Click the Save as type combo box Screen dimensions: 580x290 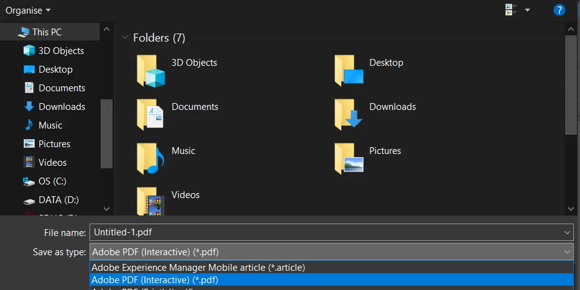pyautogui.click(x=331, y=252)
